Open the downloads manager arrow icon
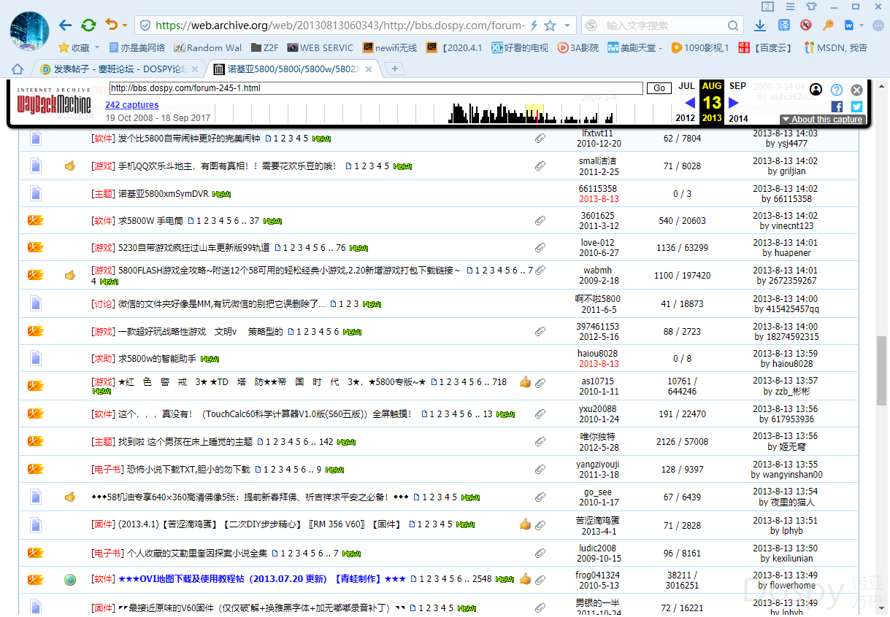This screenshot has width=890, height=617. coord(760,26)
